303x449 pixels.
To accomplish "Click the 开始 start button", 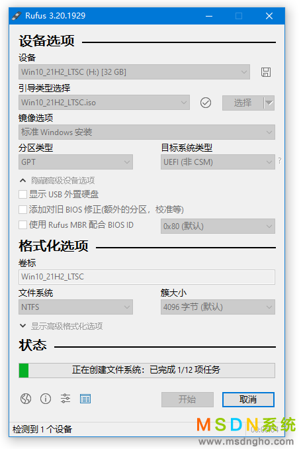I will click(187, 399).
